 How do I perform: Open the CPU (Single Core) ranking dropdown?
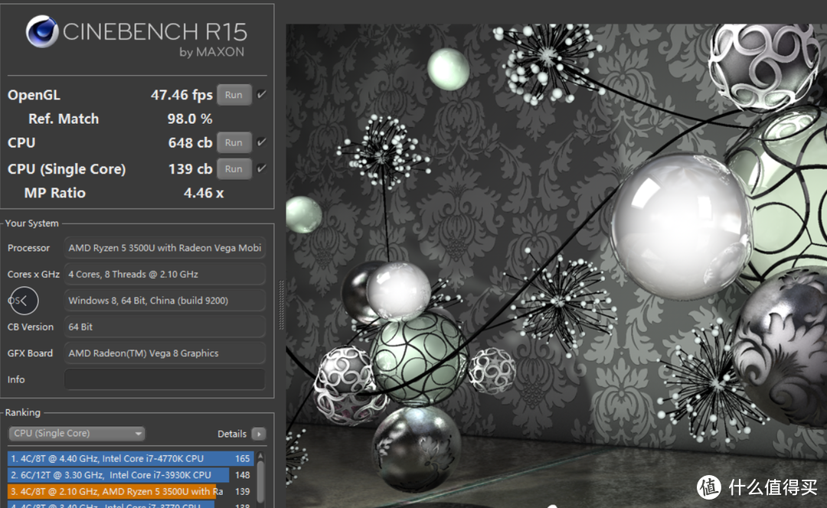[77, 433]
